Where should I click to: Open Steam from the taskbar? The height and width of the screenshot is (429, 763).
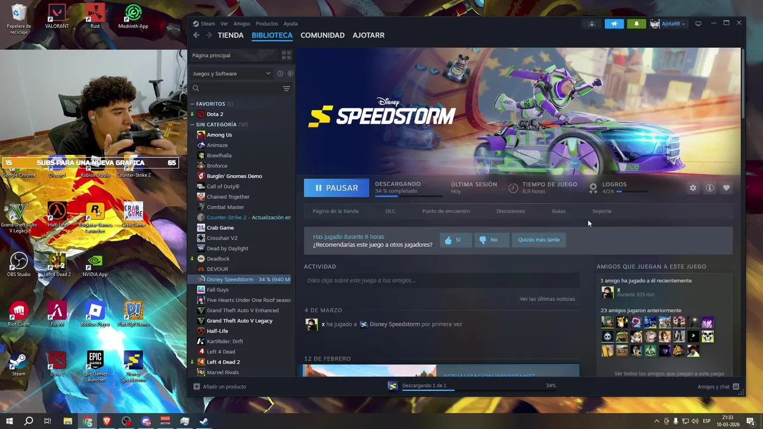pos(204,421)
